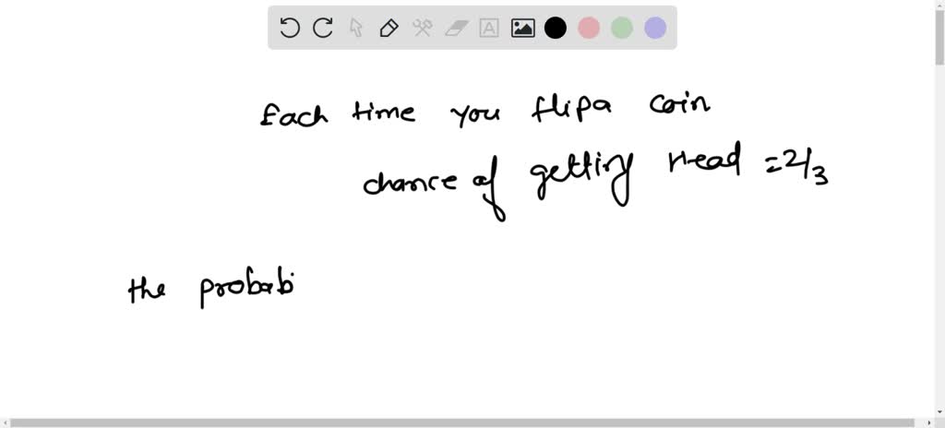This screenshot has height=428, width=945.
Task: Click the handwritten word "coin"
Action: (679, 106)
